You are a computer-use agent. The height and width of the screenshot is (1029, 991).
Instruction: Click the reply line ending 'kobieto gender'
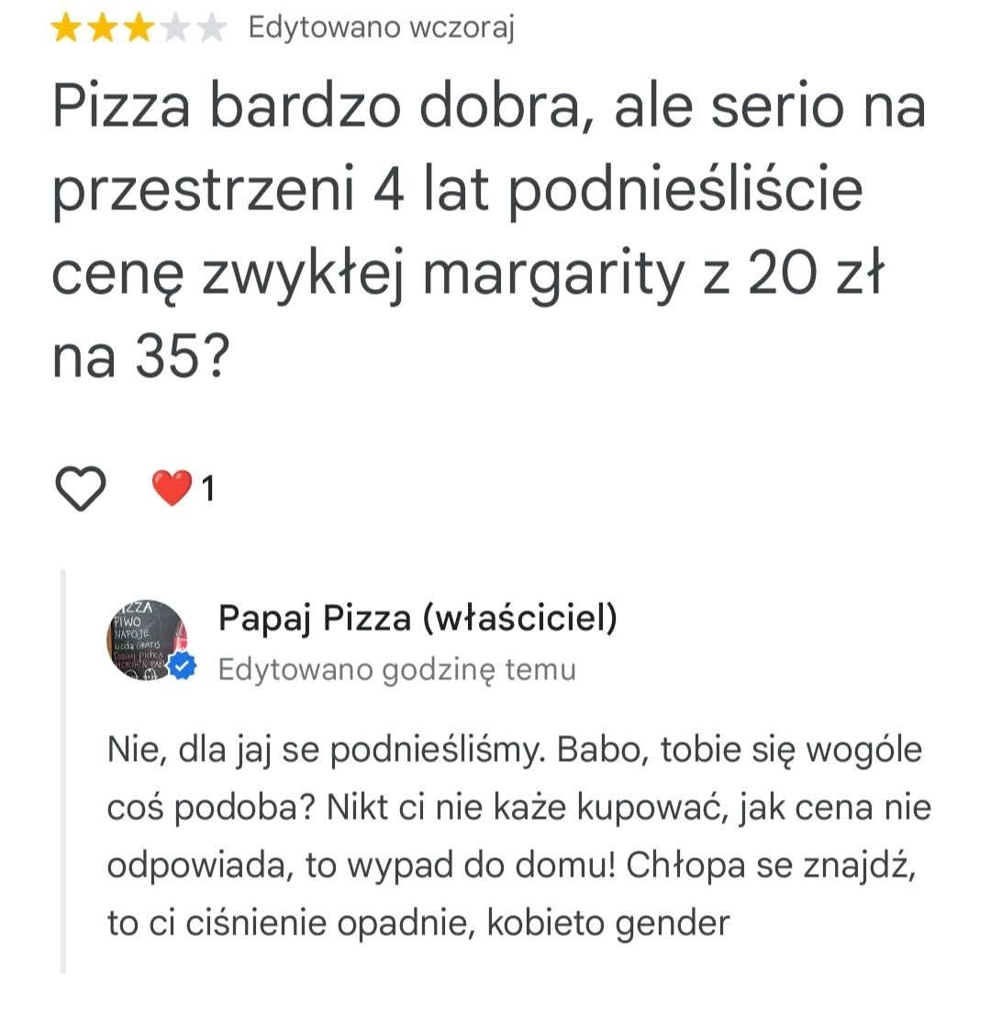[x=418, y=922]
